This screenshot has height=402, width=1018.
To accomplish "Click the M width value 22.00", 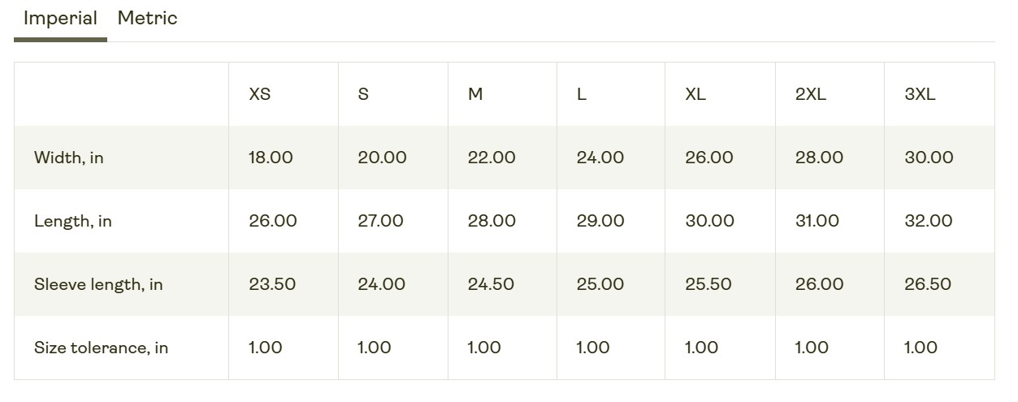I will tap(492, 158).
